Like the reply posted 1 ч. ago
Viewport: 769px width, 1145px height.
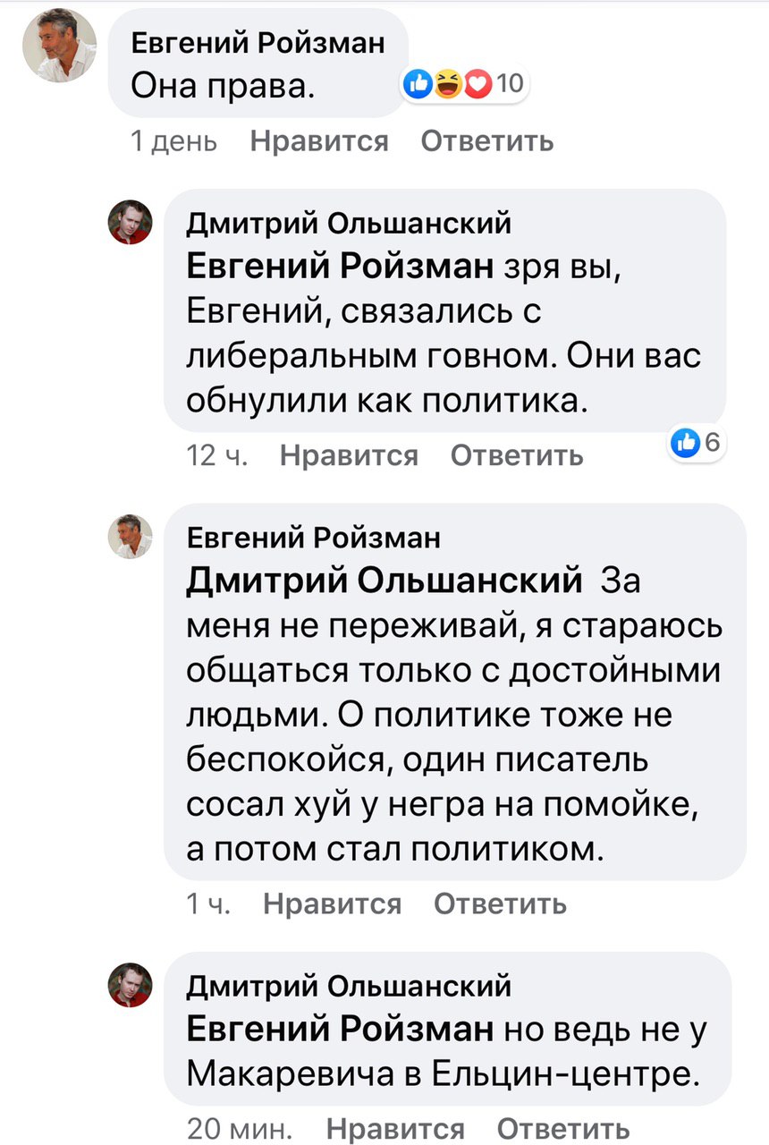pyautogui.click(x=333, y=904)
